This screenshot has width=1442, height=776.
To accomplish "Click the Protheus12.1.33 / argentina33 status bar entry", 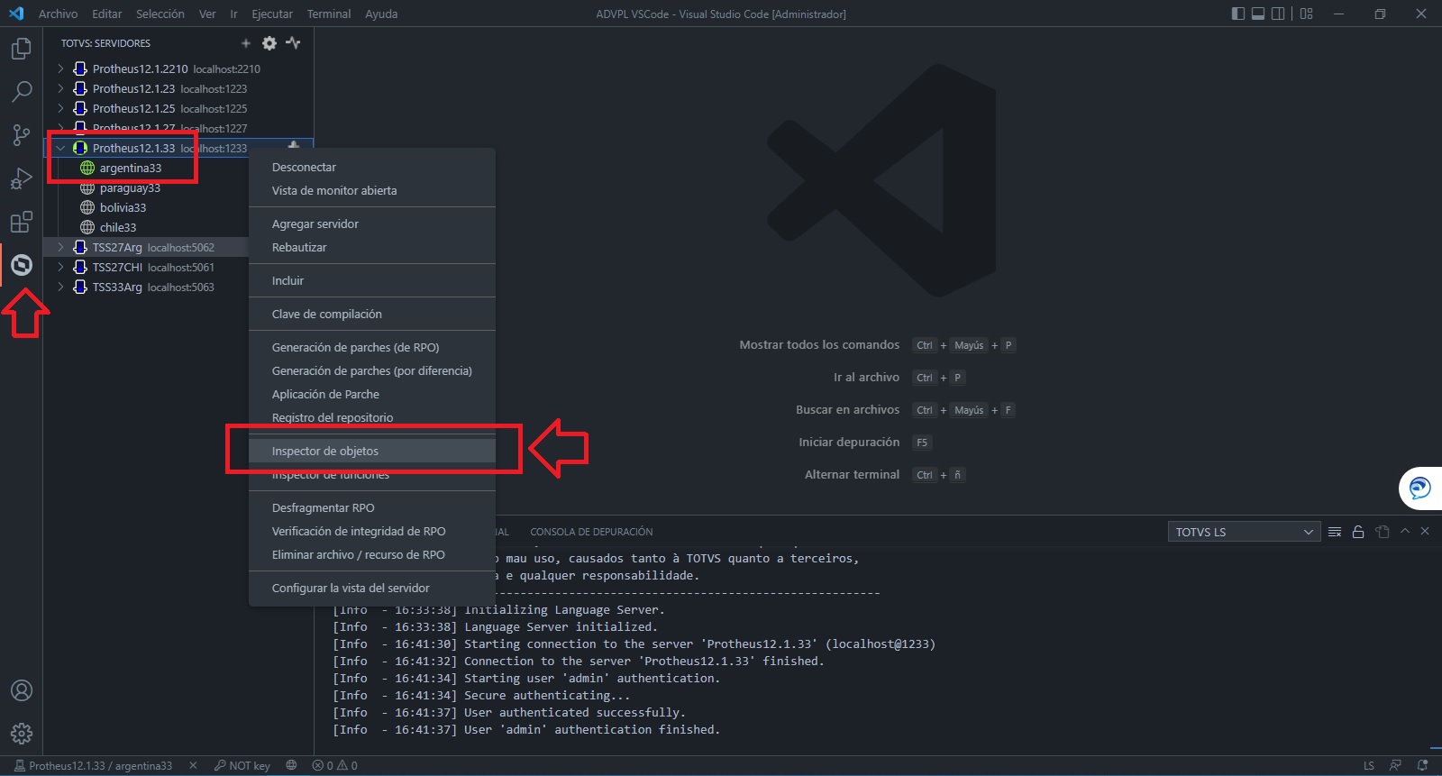I will pyautogui.click(x=93, y=766).
